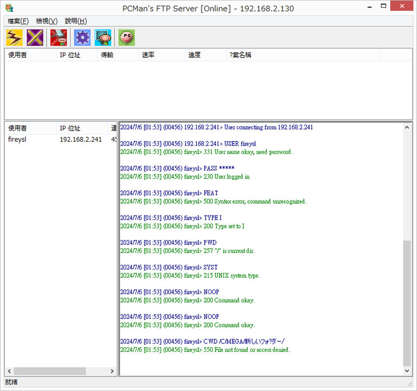Click the lightning bolt start server icon

click(x=14, y=37)
